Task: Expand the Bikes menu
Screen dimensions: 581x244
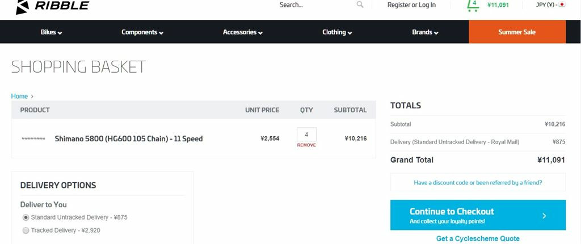Action: coord(51,32)
